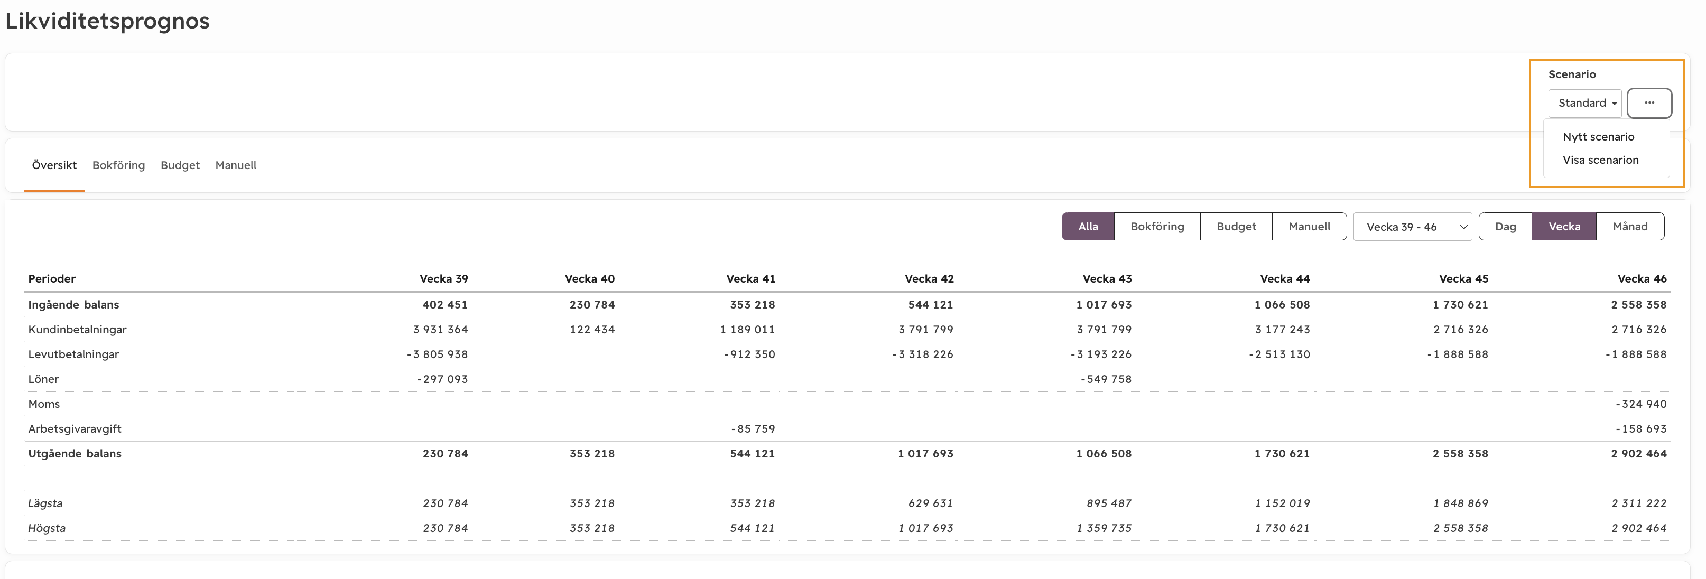The image size is (1706, 579).
Task: Click the Perioder column header
Action: point(52,278)
